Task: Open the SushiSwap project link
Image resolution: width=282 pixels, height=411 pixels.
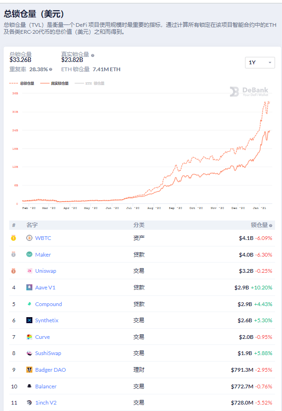Action: [48, 353]
